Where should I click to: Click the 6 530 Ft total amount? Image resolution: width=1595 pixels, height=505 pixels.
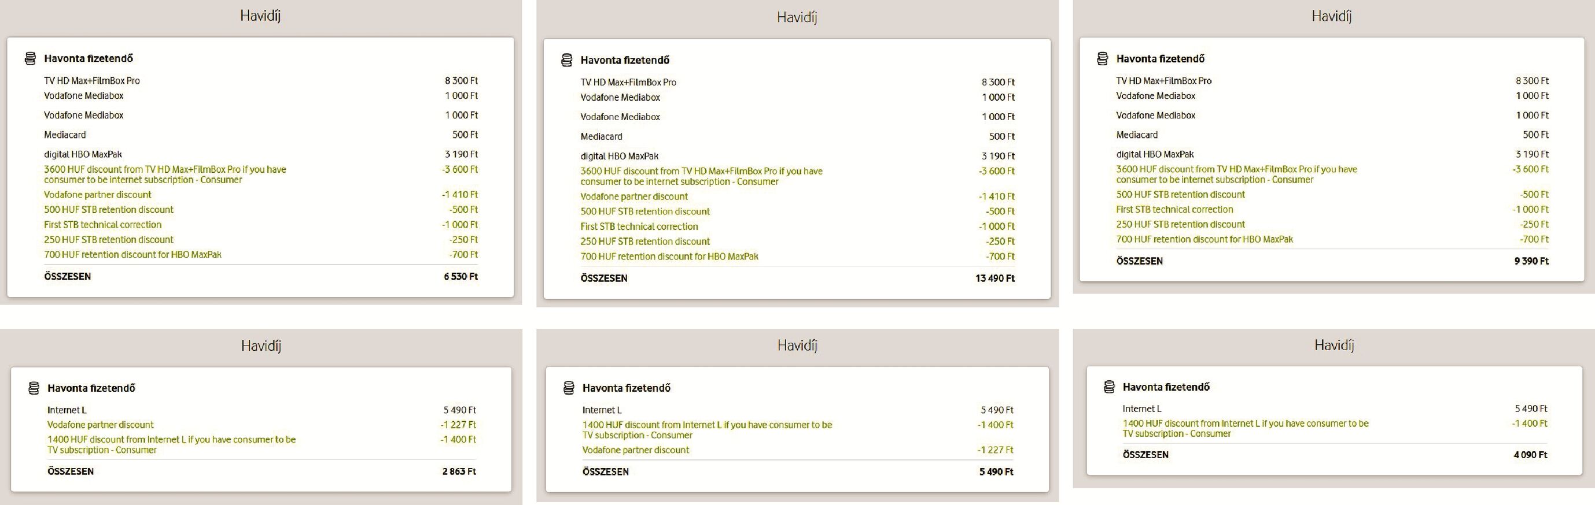coord(460,276)
